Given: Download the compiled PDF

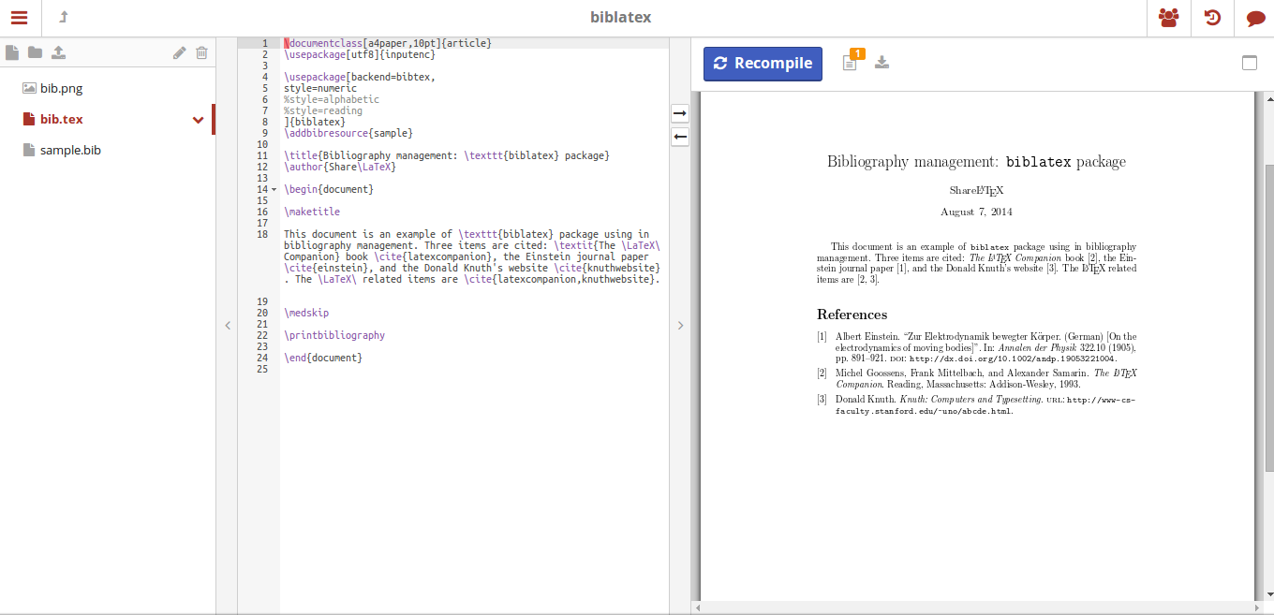Looking at the screenshot, I should (881, 63).
